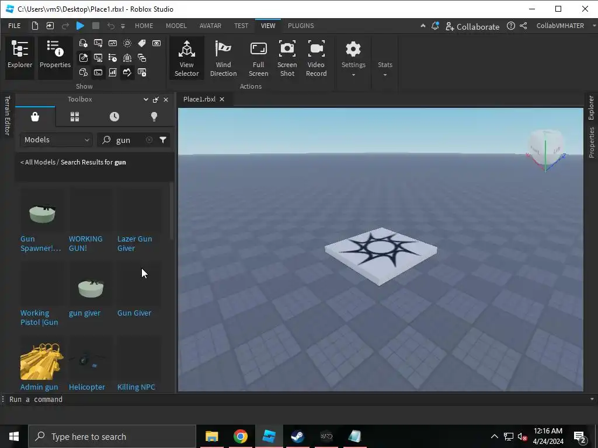Open the Lazer Gun Giver link
The width and height of the screenshot is (598, 448).
click(x=135, y=243)
